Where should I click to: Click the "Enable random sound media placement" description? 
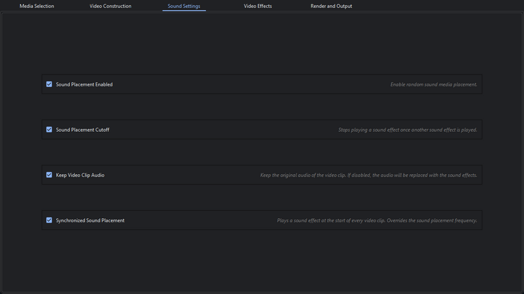(x=433, y=84)
